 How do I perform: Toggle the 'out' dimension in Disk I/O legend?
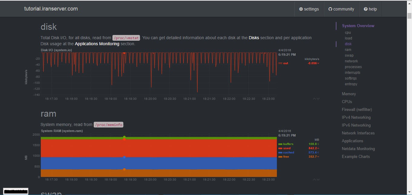tap(285, 63)
